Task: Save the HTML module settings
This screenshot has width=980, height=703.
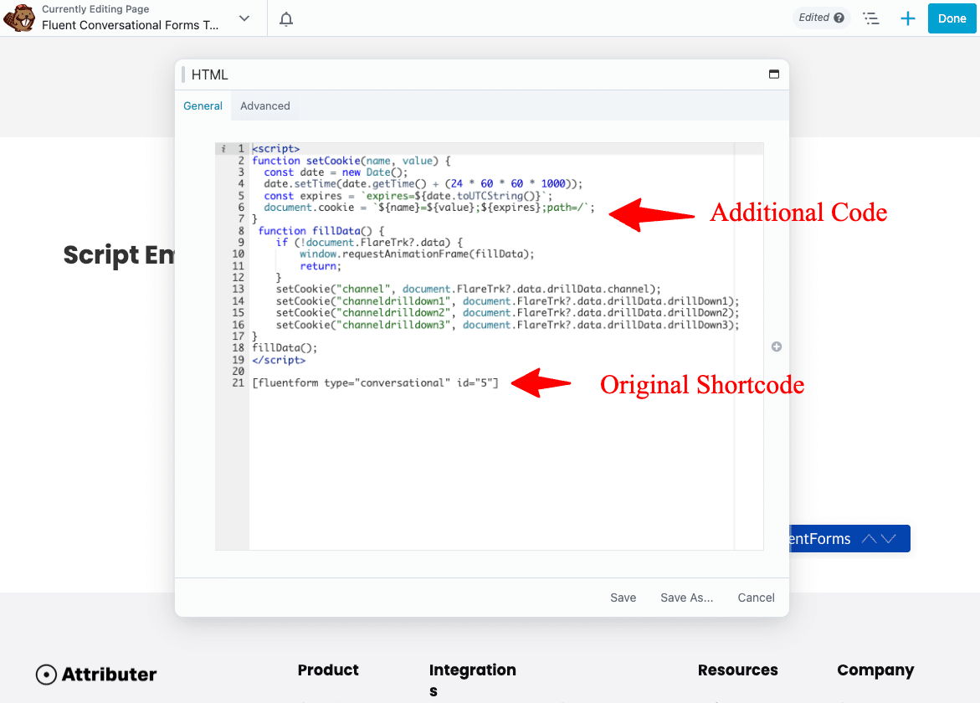Action: click(x=623, y=598)
